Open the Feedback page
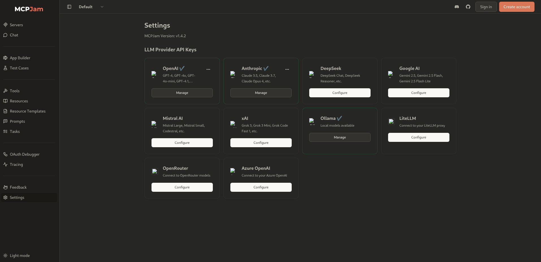The width and height of the screenshot is (541, 262). pos(29,187)
